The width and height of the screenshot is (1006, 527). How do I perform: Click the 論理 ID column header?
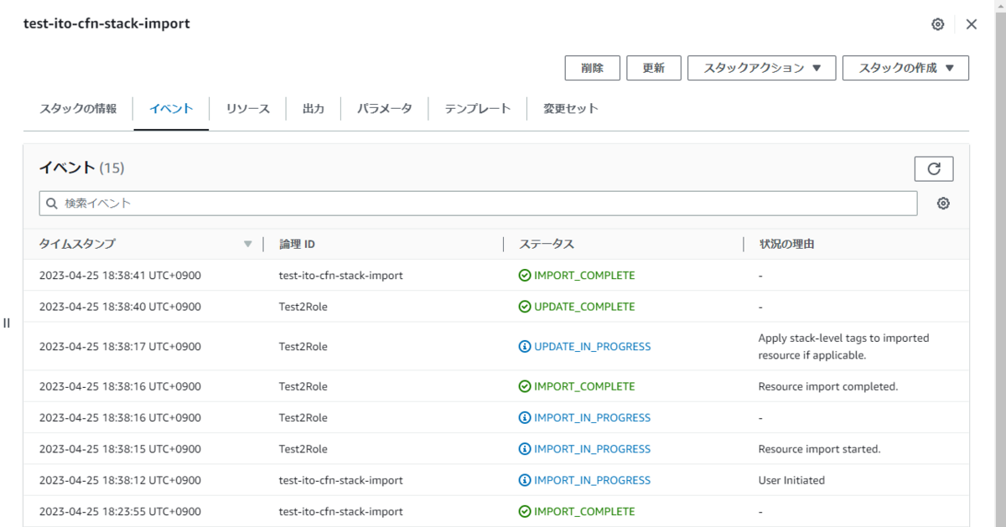click(x=297, y=244)
